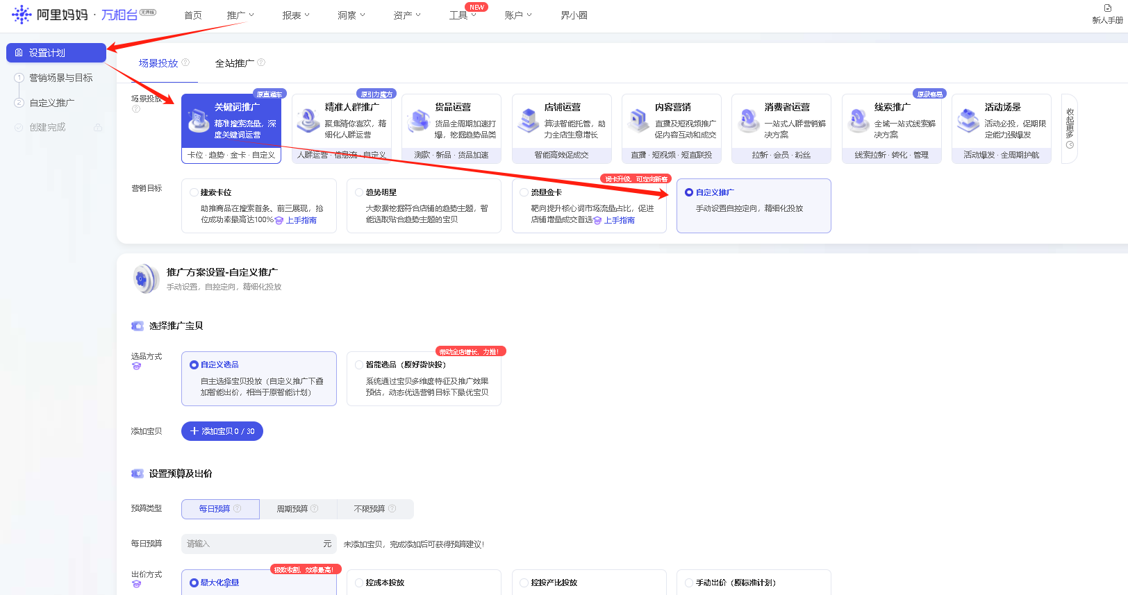
Task: Click the 活动场景 card icon
Action: point(968,121)
